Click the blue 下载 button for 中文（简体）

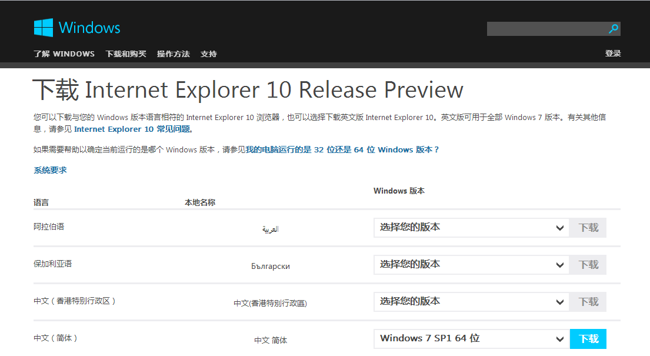tap(588, 338)
